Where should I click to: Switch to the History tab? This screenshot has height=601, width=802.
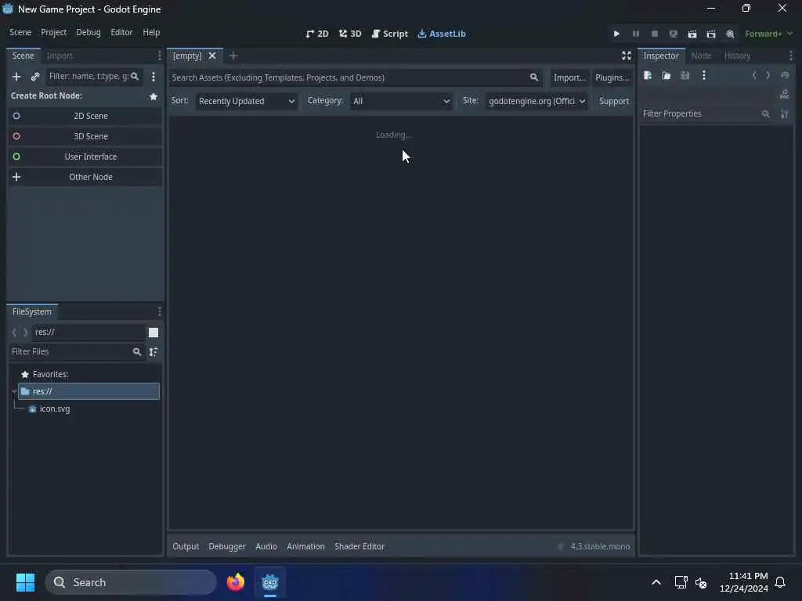coord(737,56)
